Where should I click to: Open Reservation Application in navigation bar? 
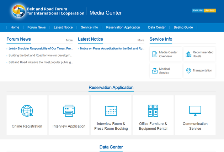(123, 27)
